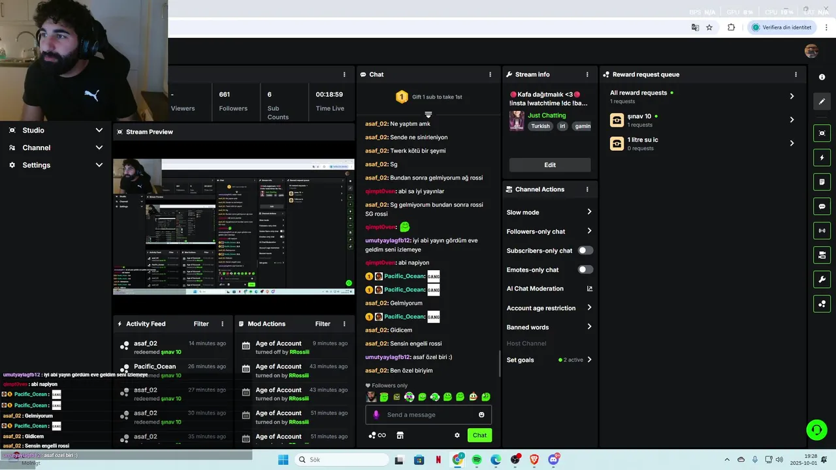The height and width of the screenshot is (470, 836).
Task: Open Mod Actions Filter menu
Action: tap(323, 324)
